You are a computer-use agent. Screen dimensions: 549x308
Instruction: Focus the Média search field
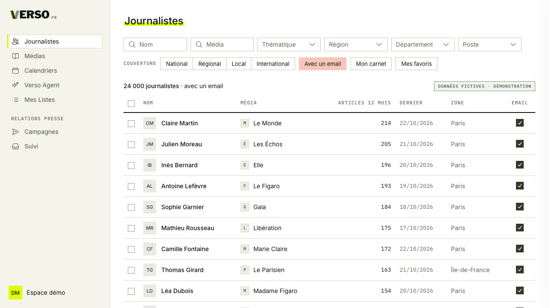coord(222,44)
